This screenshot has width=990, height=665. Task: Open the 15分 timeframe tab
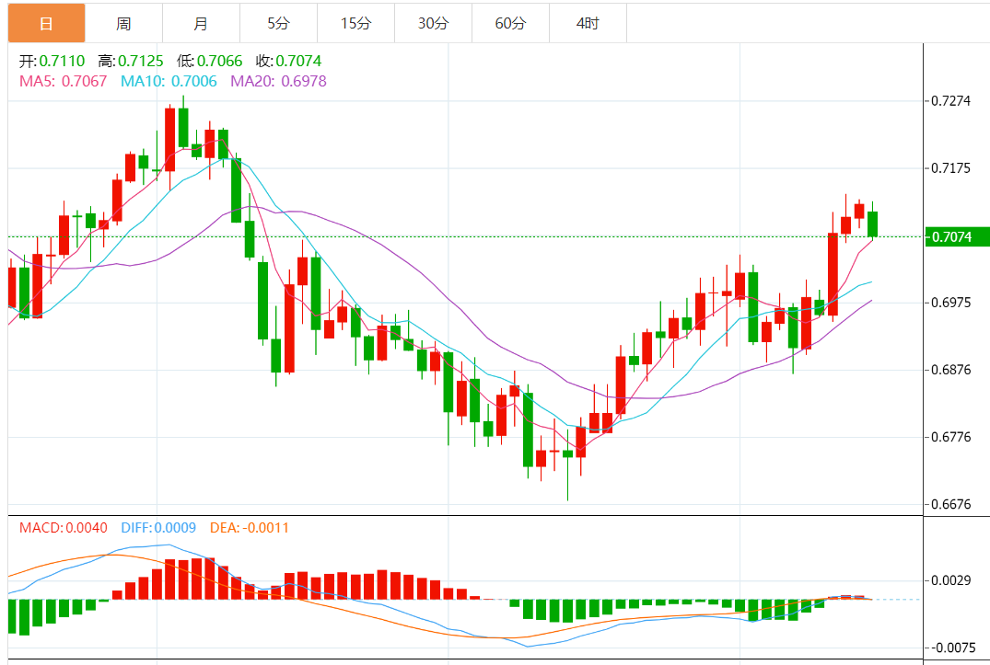tap(356, 23)
